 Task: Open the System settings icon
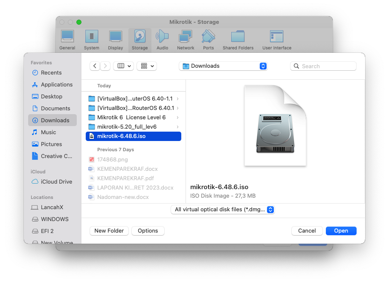tap(91, 37)
